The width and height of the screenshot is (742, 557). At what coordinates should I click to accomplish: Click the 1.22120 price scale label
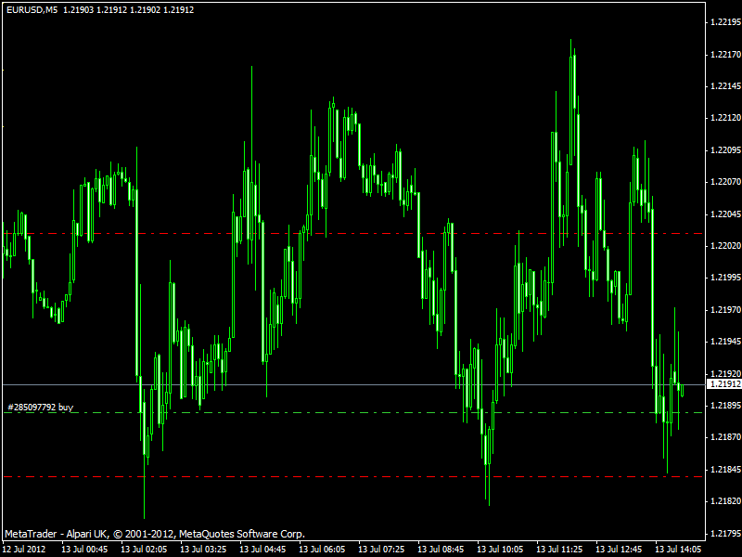pos(726,118)
